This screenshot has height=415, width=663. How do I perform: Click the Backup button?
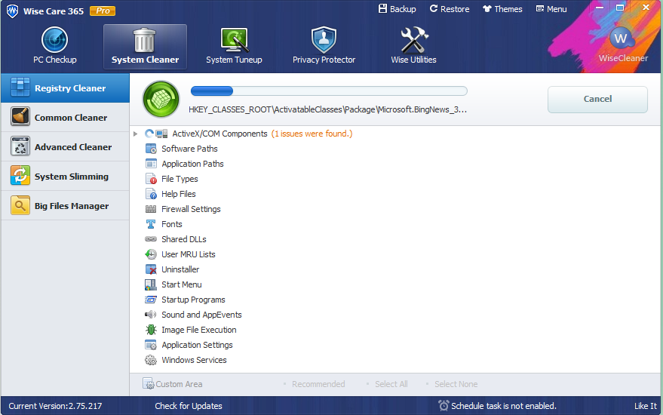click(x=397, y=9)
